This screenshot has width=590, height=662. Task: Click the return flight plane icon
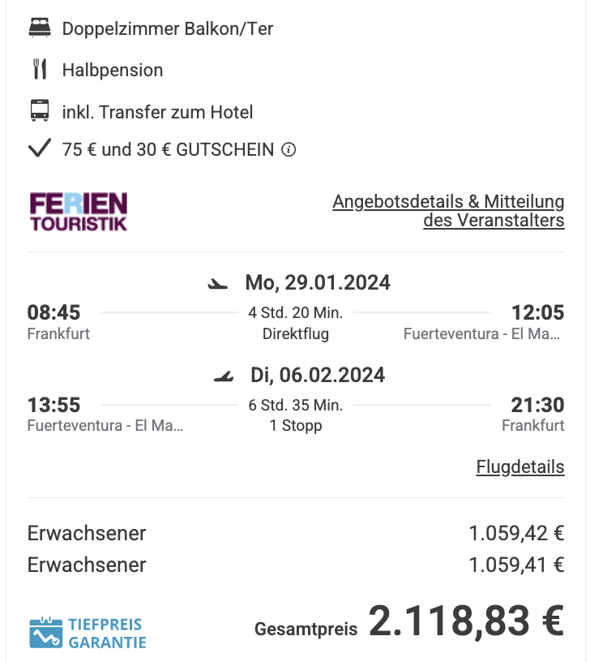pyautogui.click(x=224, y=376)
